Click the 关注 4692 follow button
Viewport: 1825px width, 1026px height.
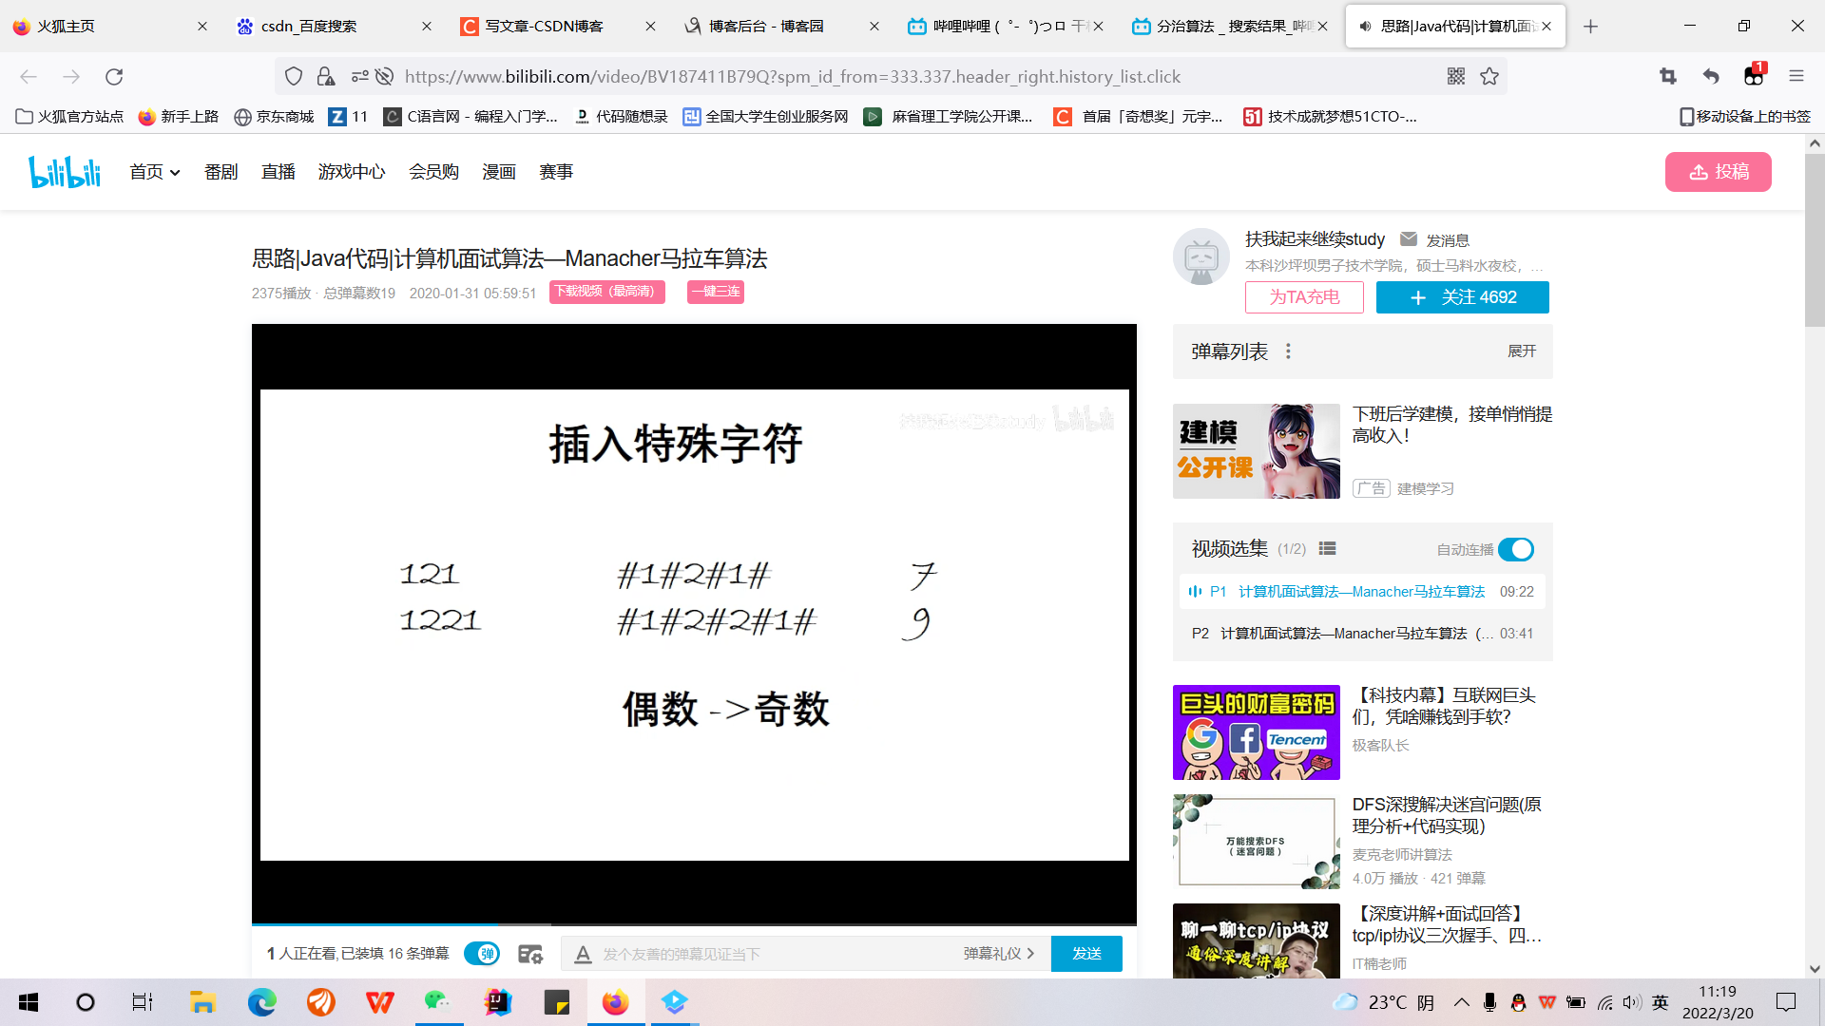click(1462, 297)
